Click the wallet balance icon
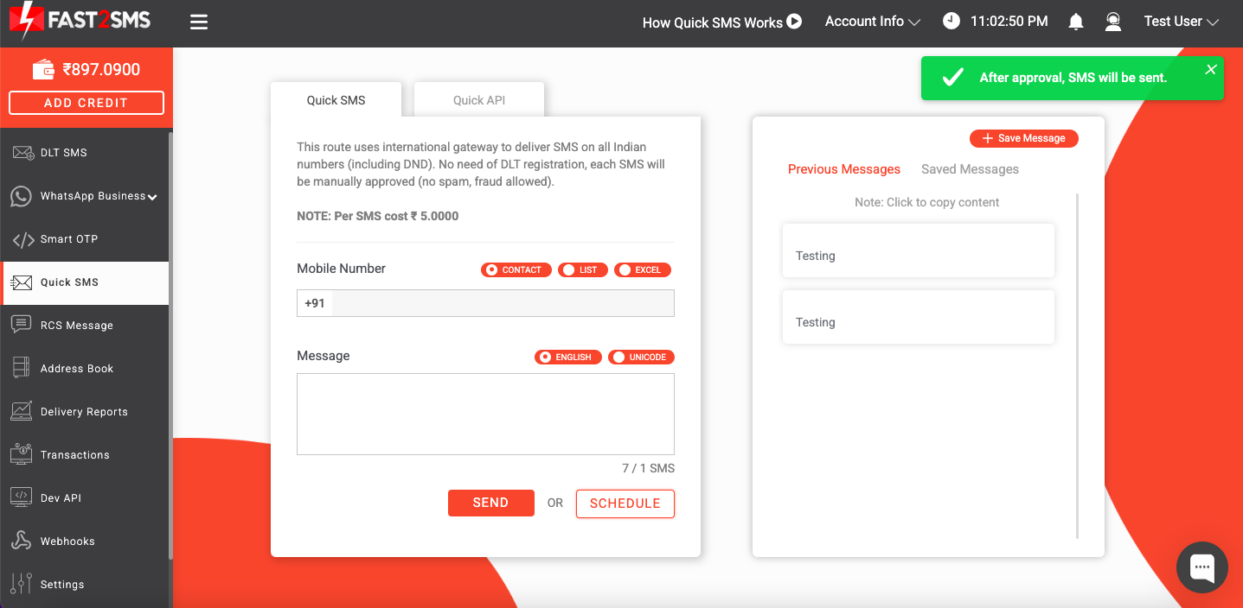Screen dimensions: 1243x608 tap(43, 70)
